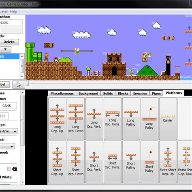Select the Short Rep. Up platform
Screen dimensions: 192x192
point(57,162)
